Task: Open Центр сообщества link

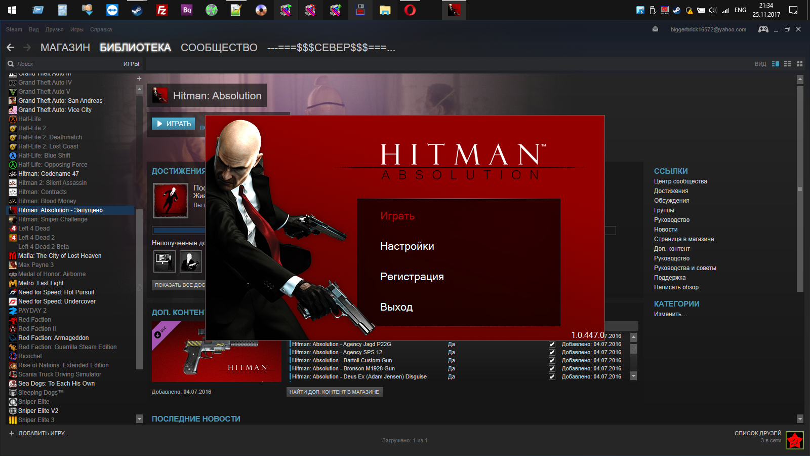Action: [680, 181]
